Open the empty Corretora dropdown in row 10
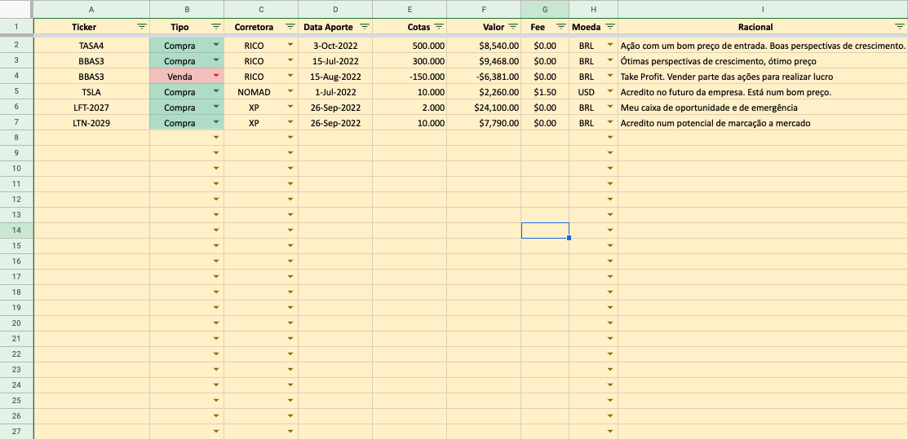 [290, 169]
